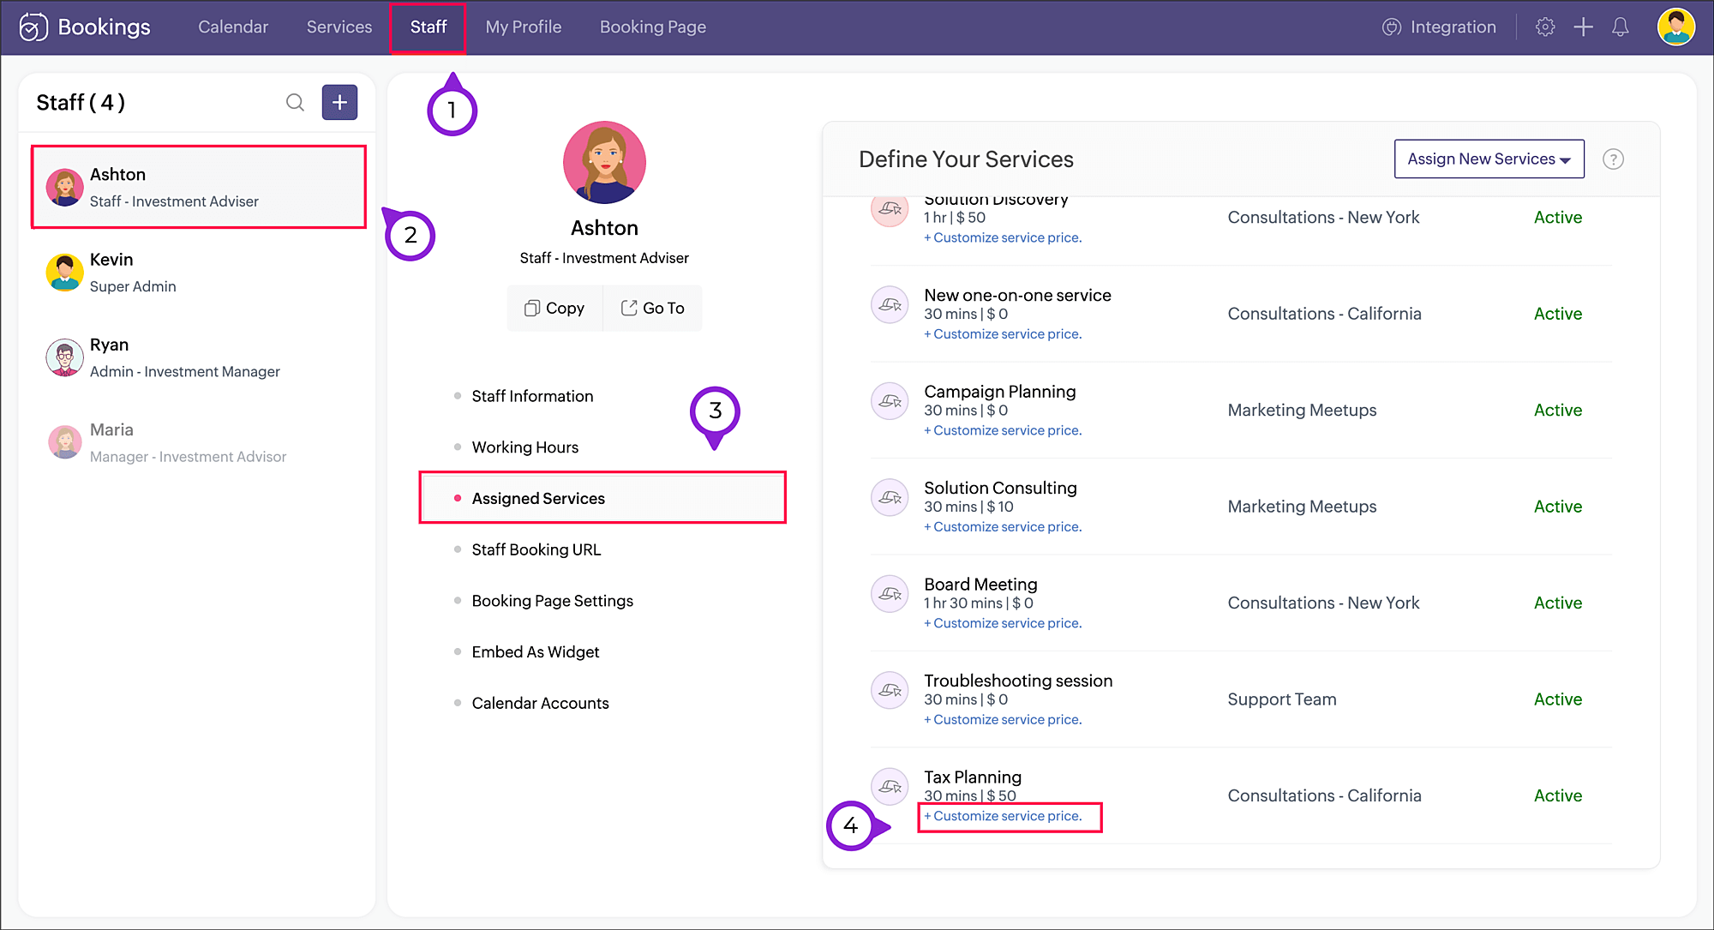1714x930 pixels.
Task: Switch to the Services tab
Action: pyautogui.click(x=339, y=27)
